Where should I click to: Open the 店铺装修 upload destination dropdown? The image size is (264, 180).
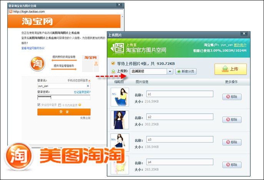coord(170,71)
